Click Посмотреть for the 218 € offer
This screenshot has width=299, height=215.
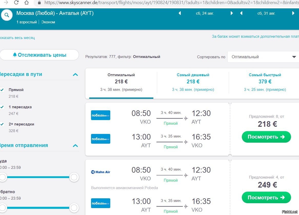click(266, 137)
